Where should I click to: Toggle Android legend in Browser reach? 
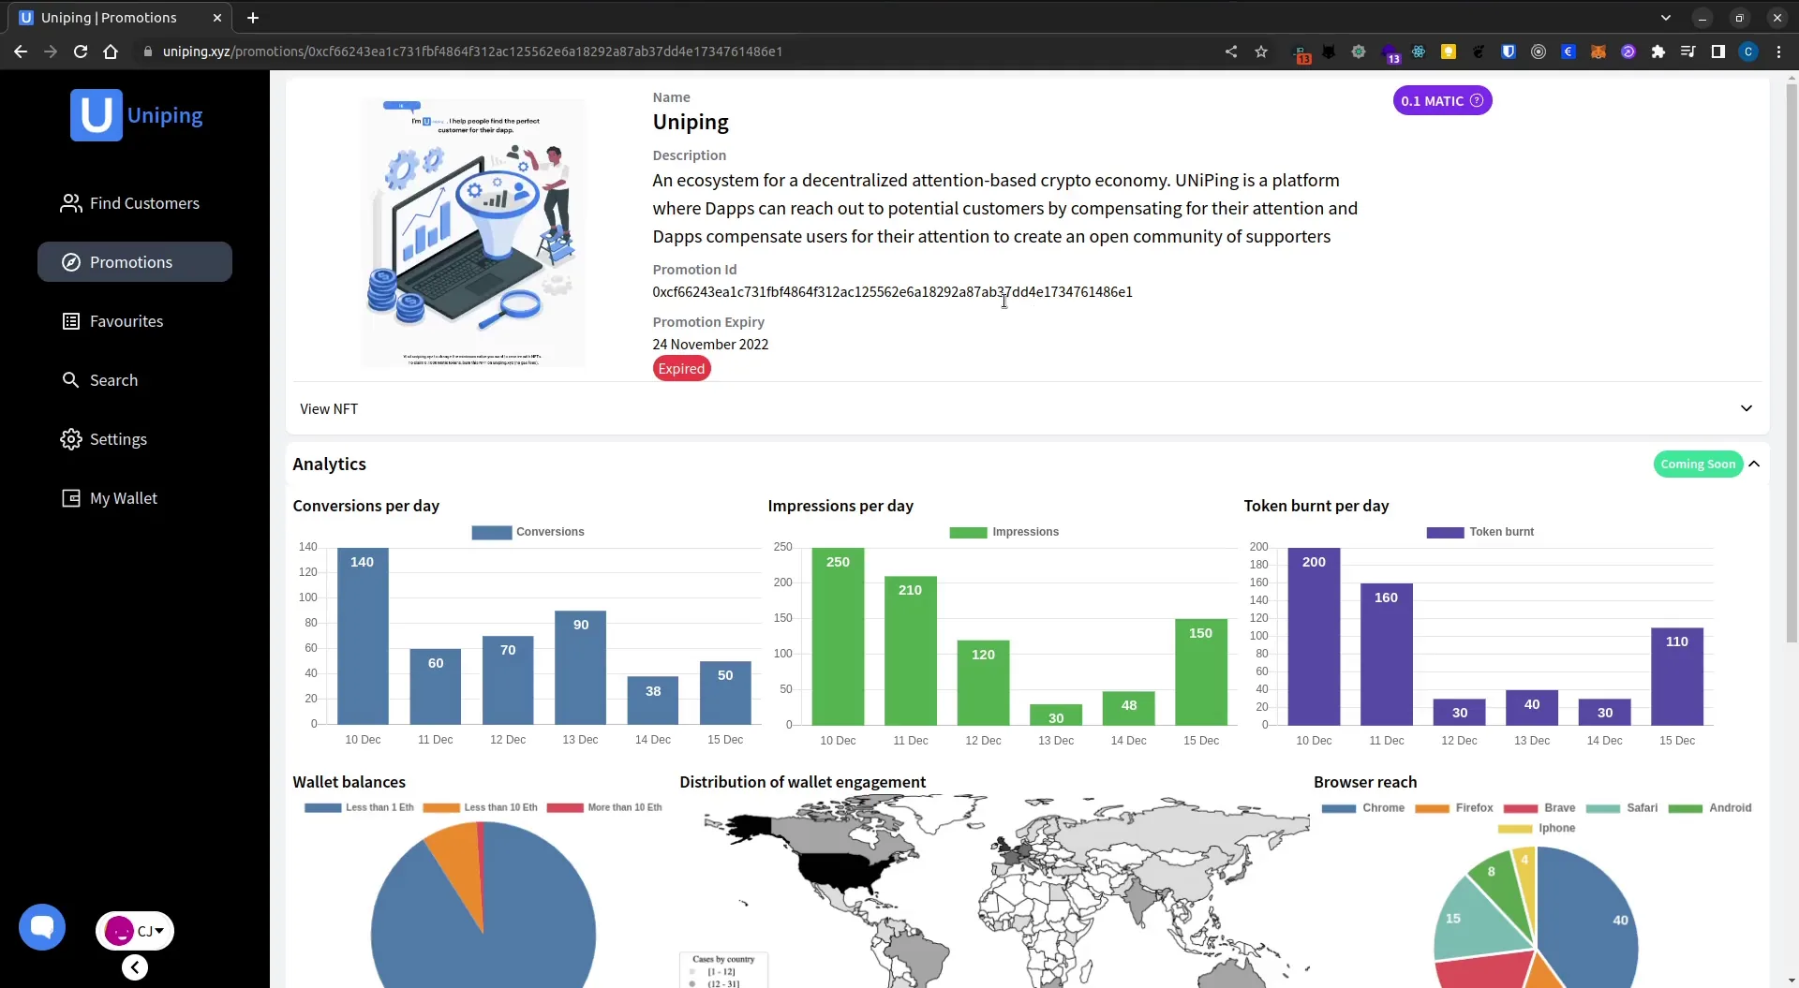click(1710, 808)
